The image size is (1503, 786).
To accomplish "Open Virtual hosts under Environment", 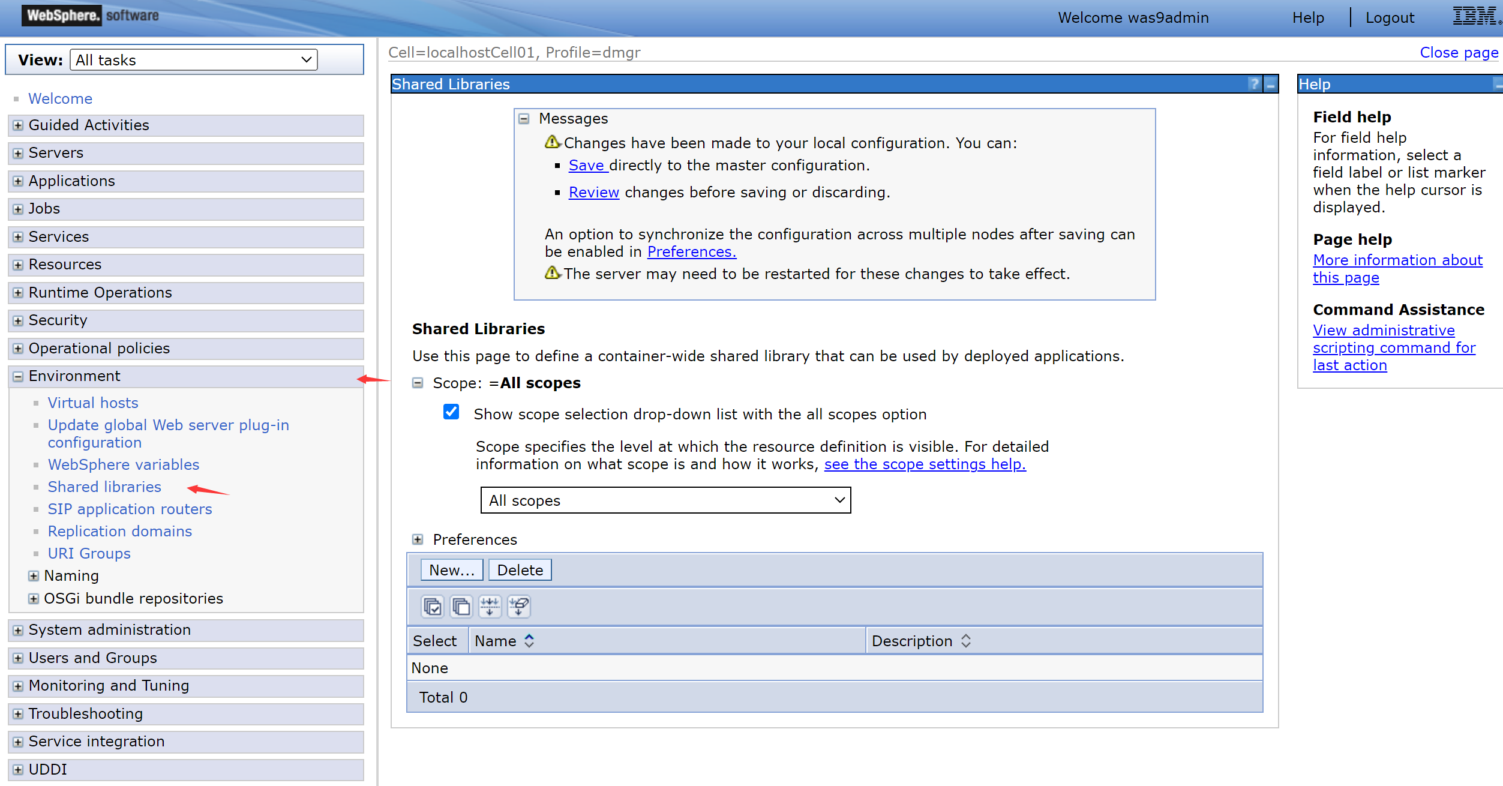I will click(93, 403).
